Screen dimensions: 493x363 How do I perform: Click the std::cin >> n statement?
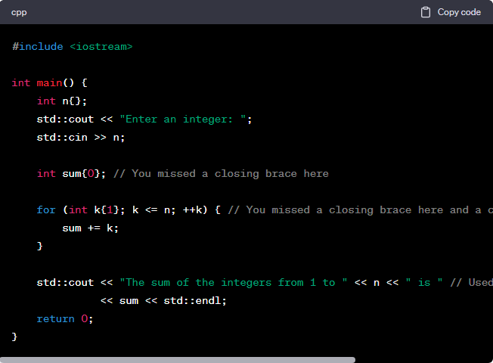coord(81,137)
